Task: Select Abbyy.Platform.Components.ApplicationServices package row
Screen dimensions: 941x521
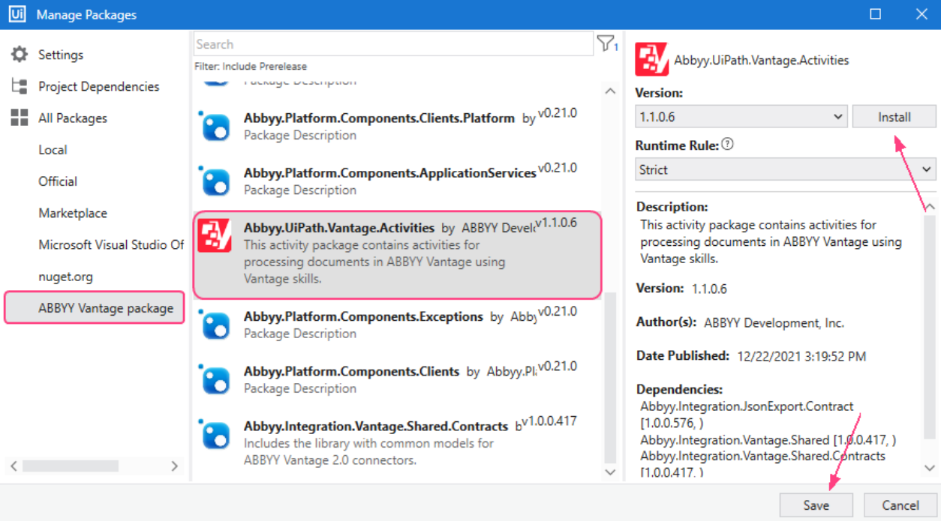Action: (398, 181)
